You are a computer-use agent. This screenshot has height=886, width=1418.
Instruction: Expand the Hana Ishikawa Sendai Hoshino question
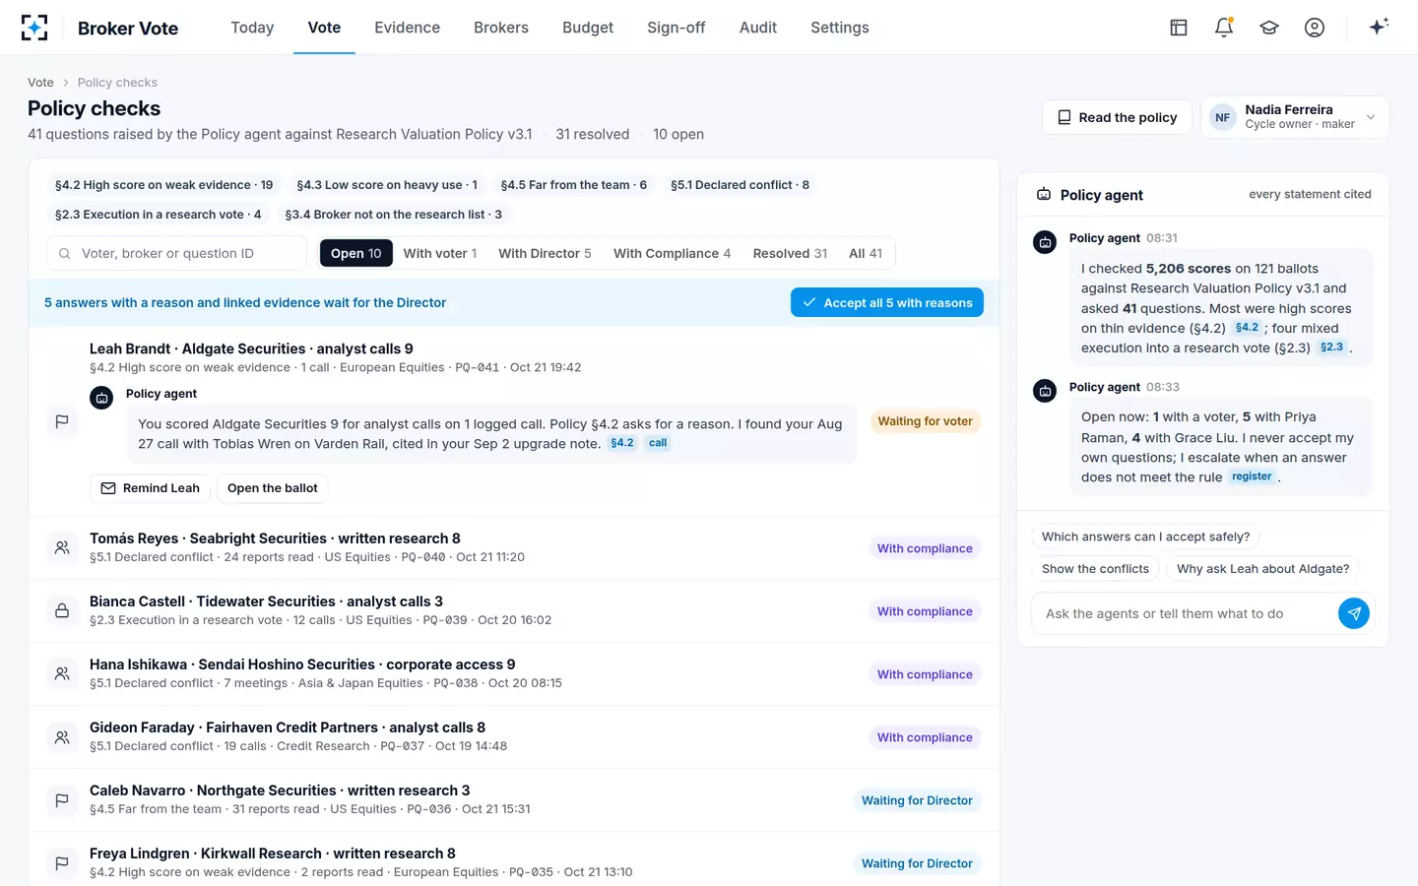tap(514, 673)
